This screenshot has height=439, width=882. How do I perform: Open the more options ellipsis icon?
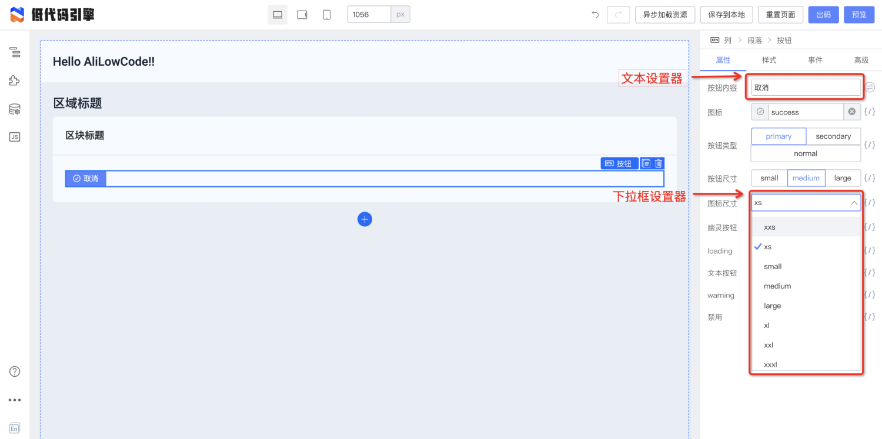(x=15, y=400)
